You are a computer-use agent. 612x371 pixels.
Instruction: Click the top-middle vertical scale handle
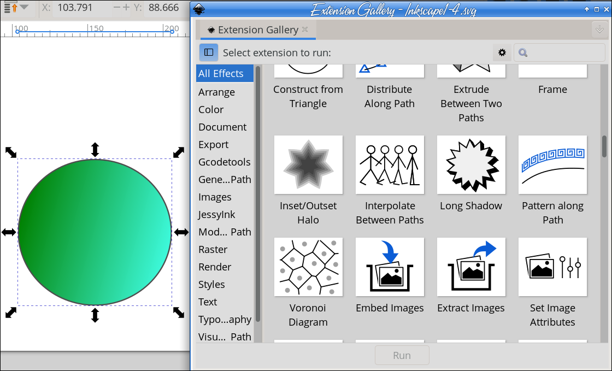coord(95,150)
